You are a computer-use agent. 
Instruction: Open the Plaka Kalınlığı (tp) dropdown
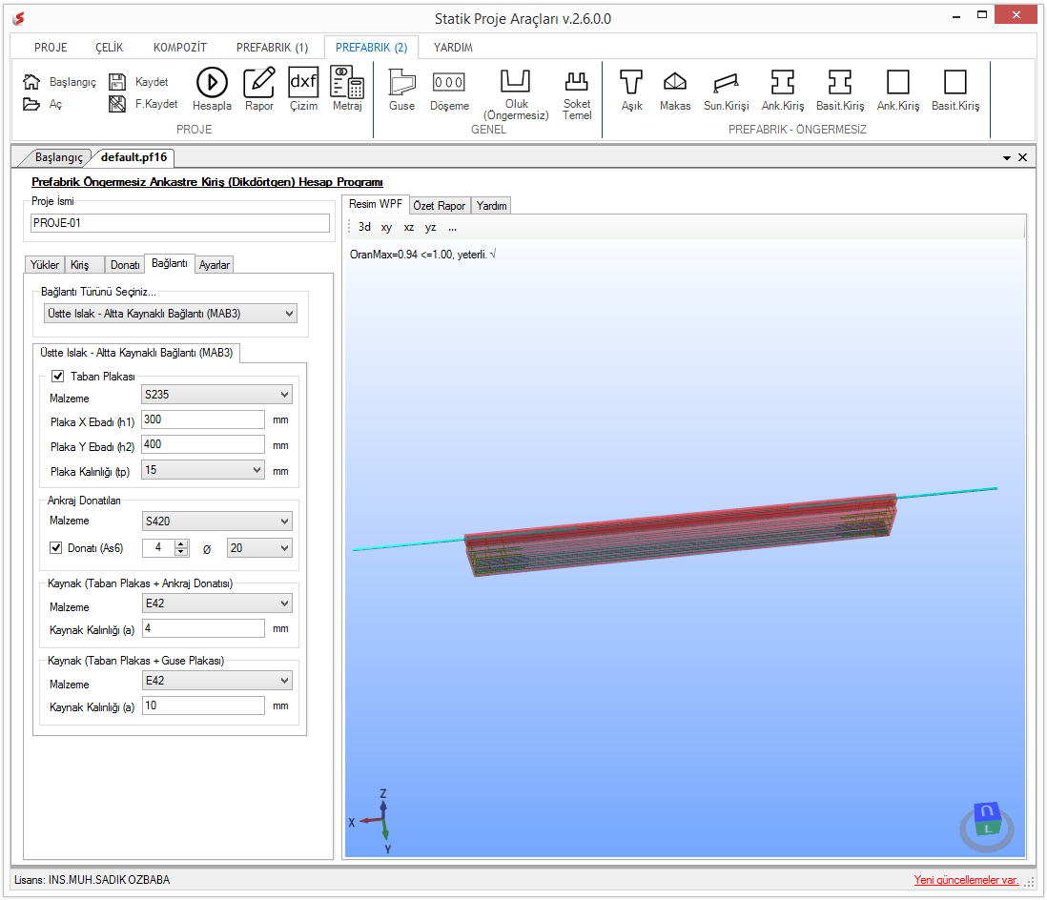pos(203,470)
